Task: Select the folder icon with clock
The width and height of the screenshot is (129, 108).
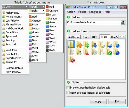Action: coord(94,52)
